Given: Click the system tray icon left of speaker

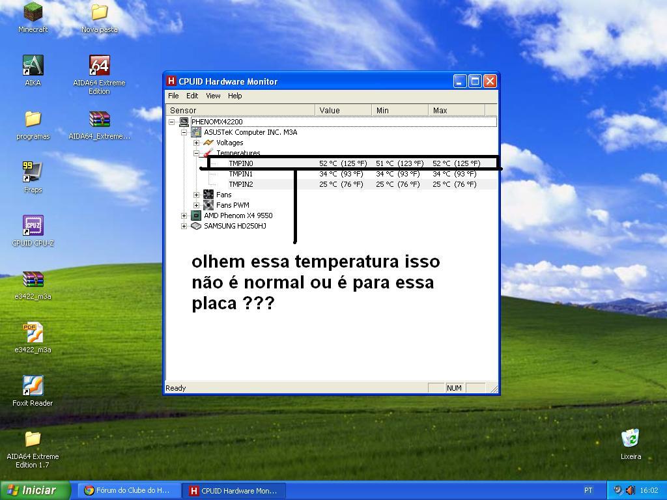Looking at the screenshot, I should pyautogui.click(x=617, y=490).
